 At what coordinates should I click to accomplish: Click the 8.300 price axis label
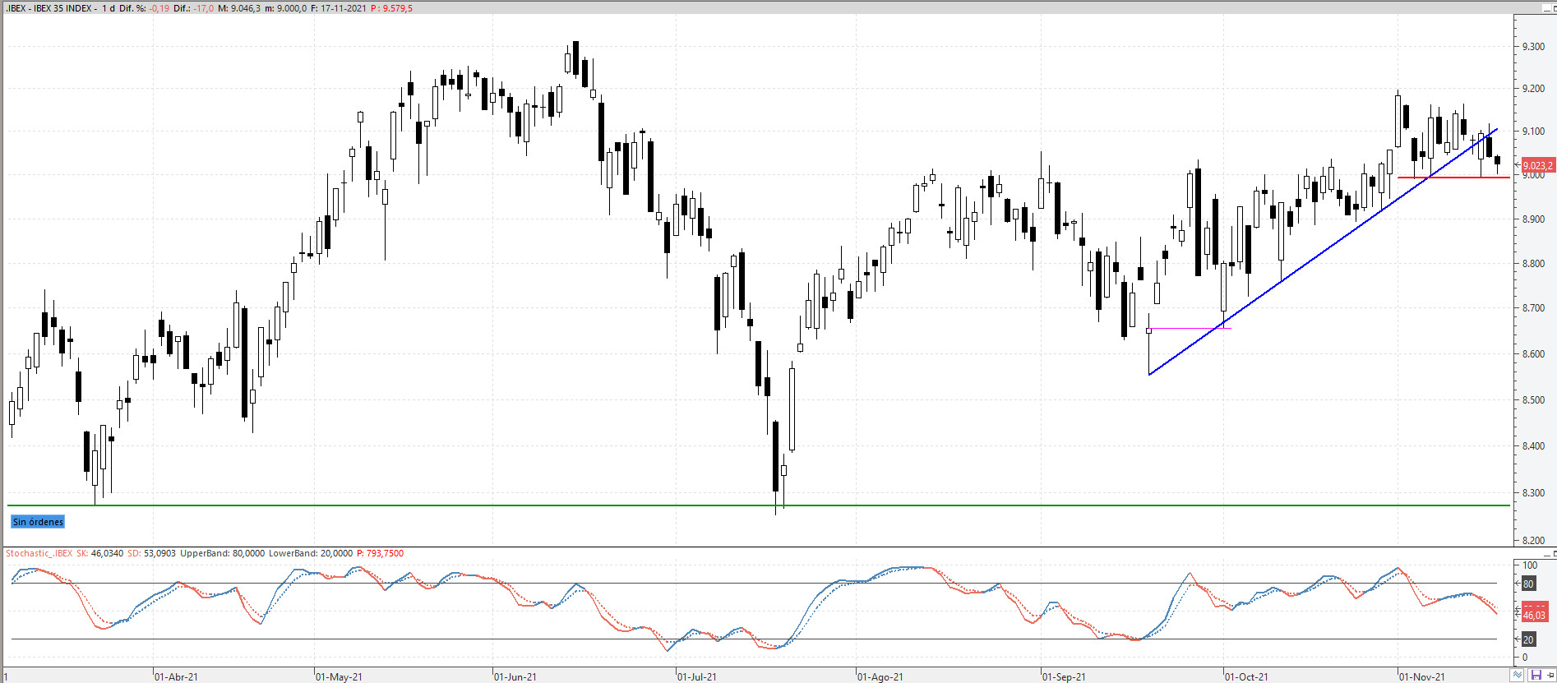coord(1533,493)
